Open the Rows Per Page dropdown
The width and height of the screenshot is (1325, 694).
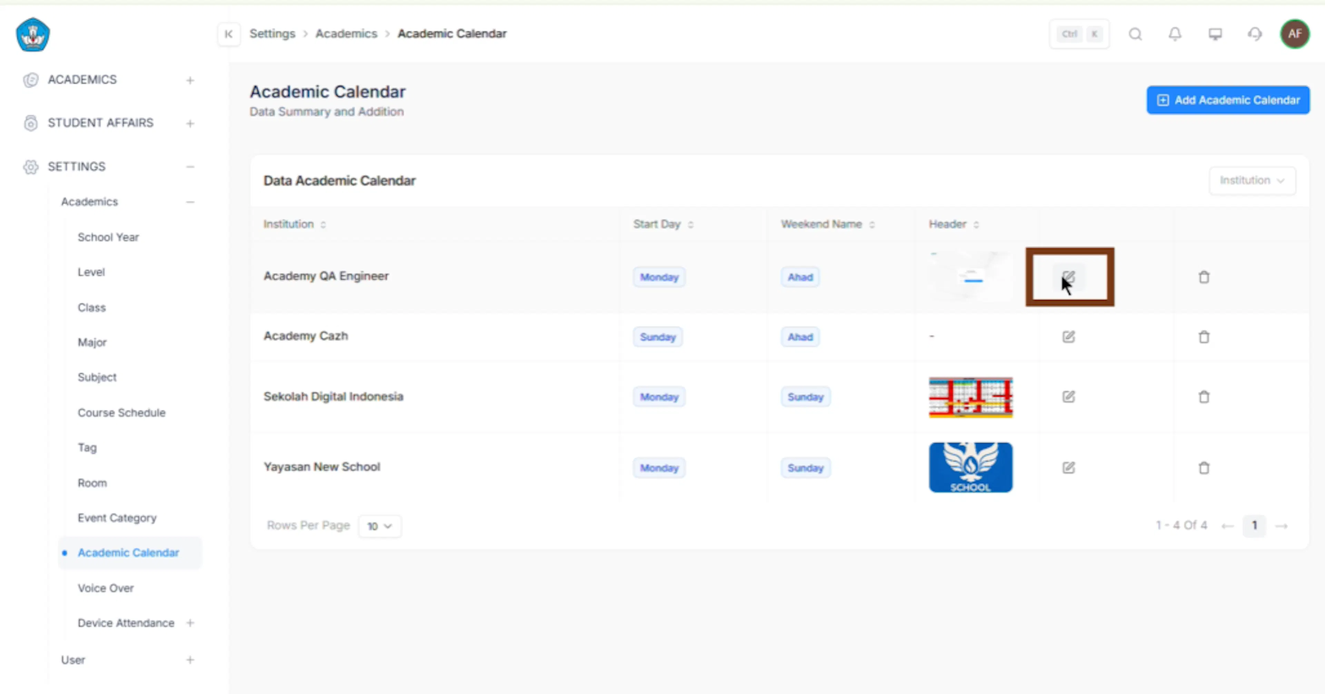(x=380, y=526)
